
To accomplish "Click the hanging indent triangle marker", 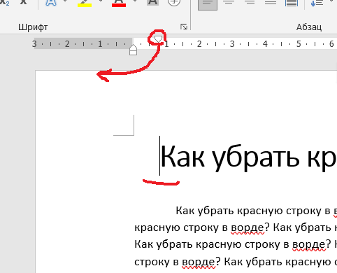I will [x=133, y=47].
